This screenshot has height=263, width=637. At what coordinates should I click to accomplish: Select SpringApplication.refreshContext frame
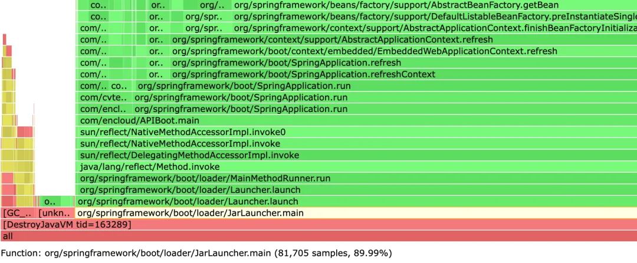pyautogui.click(x=403, y=74)
